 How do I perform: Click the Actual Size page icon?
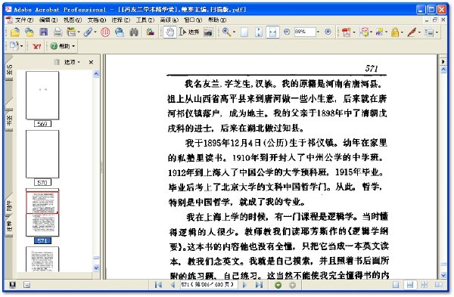click(244, 32)
